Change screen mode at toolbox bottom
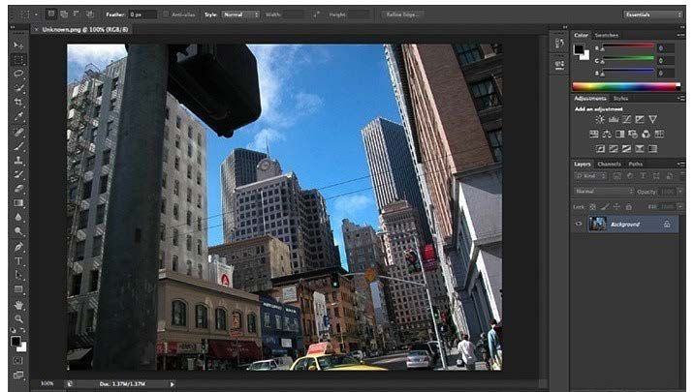Image resolution: width=694 pixels, height=392 pixels. pyautogui.click(x=18, y=375)
